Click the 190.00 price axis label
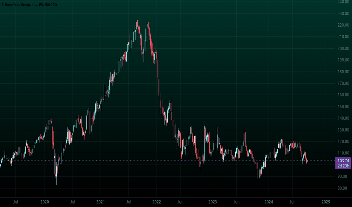352x207 pixels. click(343, 60)
